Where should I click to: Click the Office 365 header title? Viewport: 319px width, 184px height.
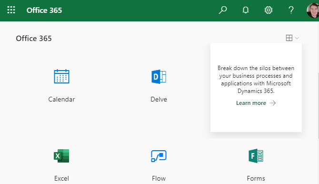tap(44, 10)
